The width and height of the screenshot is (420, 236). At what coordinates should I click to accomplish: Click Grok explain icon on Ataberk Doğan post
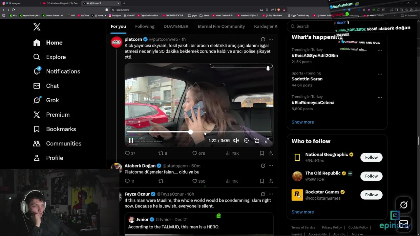click(x=263, y=166)
